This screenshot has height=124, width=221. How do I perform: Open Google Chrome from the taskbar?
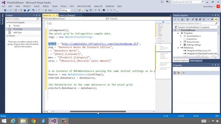tap(33, 121)
